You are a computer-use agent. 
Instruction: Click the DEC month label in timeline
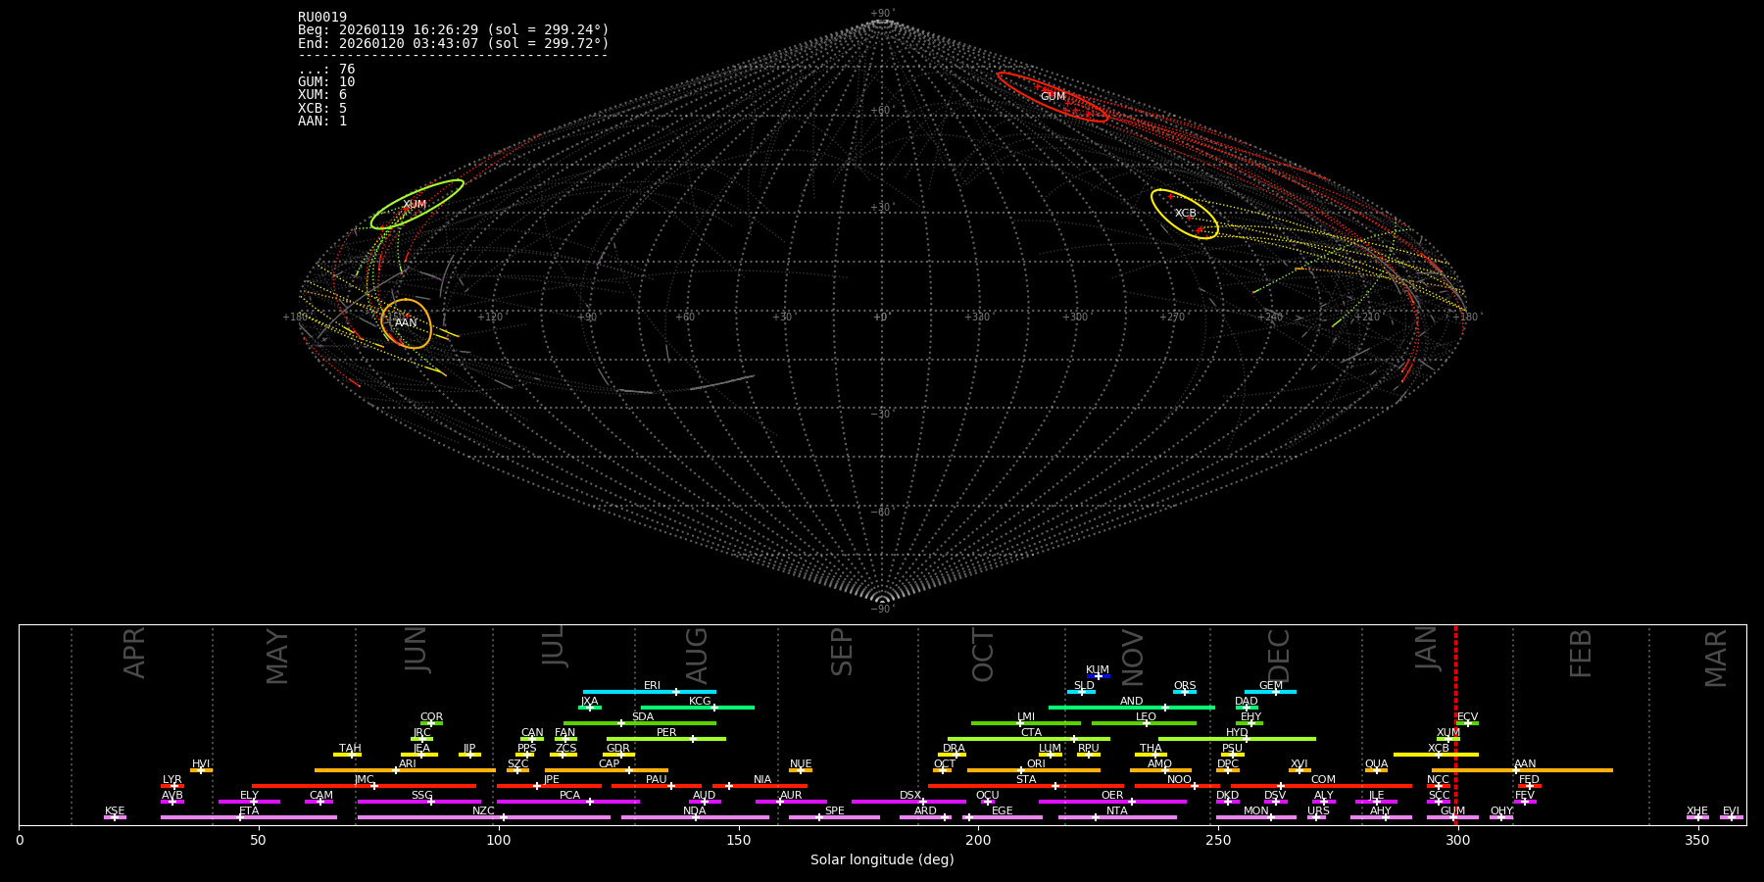(x=1279, y=655)
